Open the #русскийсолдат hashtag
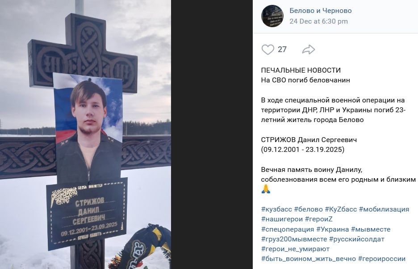418x269 pixels. (x=357, y=239)
